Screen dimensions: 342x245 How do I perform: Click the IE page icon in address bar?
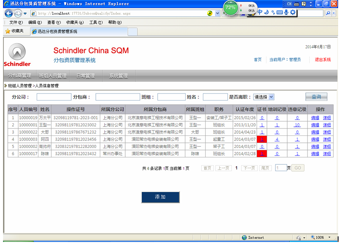[x=34, y=13]
